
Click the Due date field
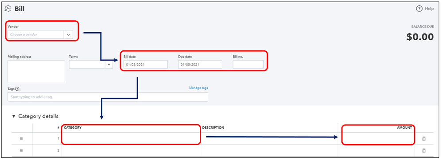[200, 65]
